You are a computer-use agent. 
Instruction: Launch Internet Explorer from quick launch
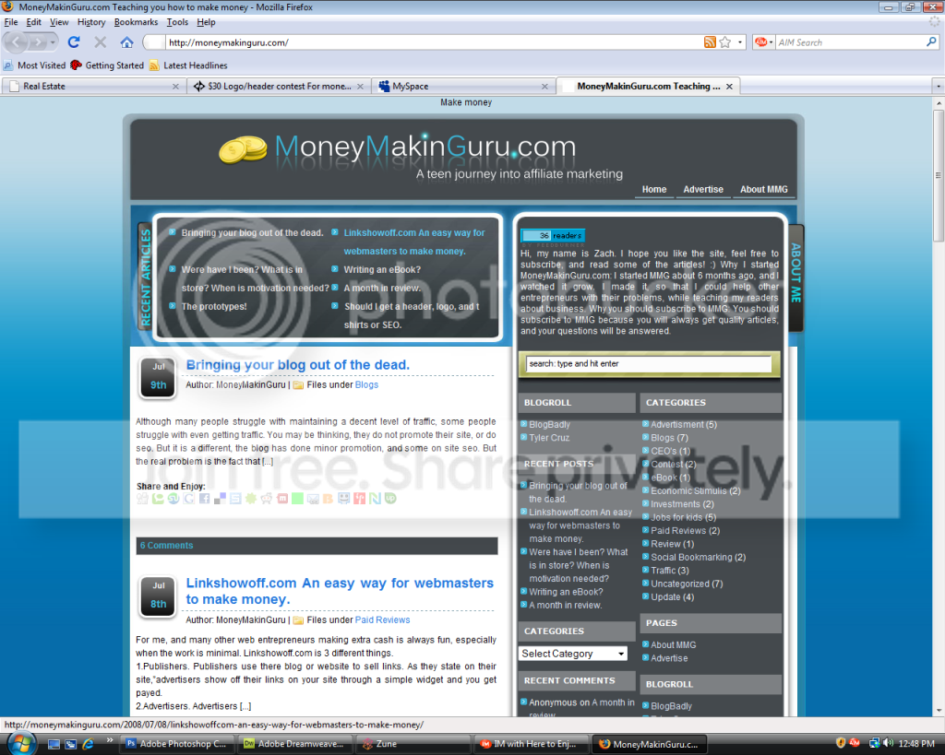88,744
